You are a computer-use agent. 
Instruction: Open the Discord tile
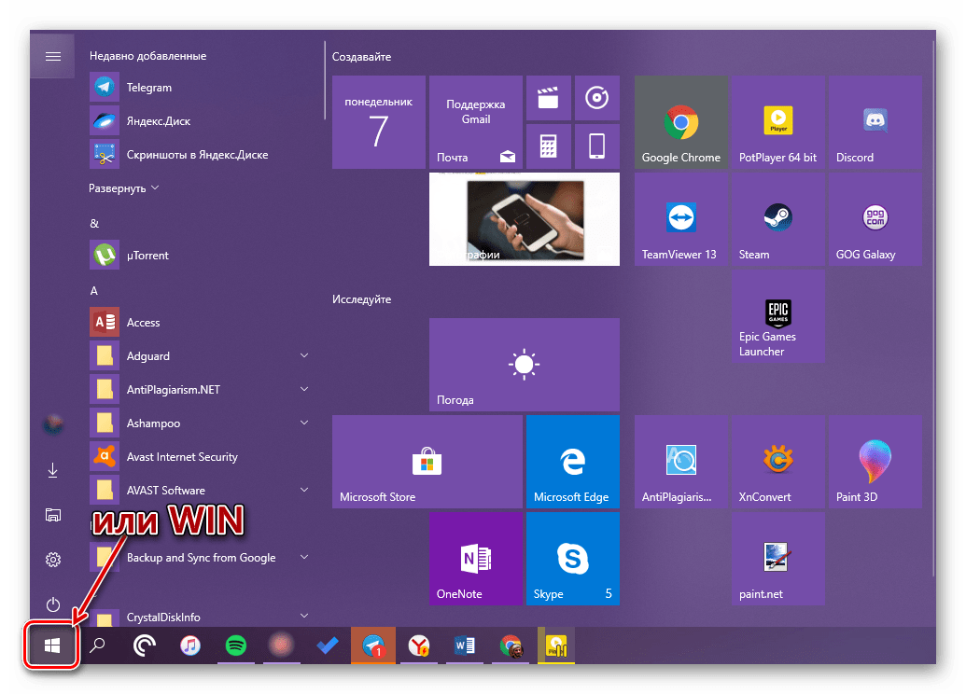coord(875,122)
